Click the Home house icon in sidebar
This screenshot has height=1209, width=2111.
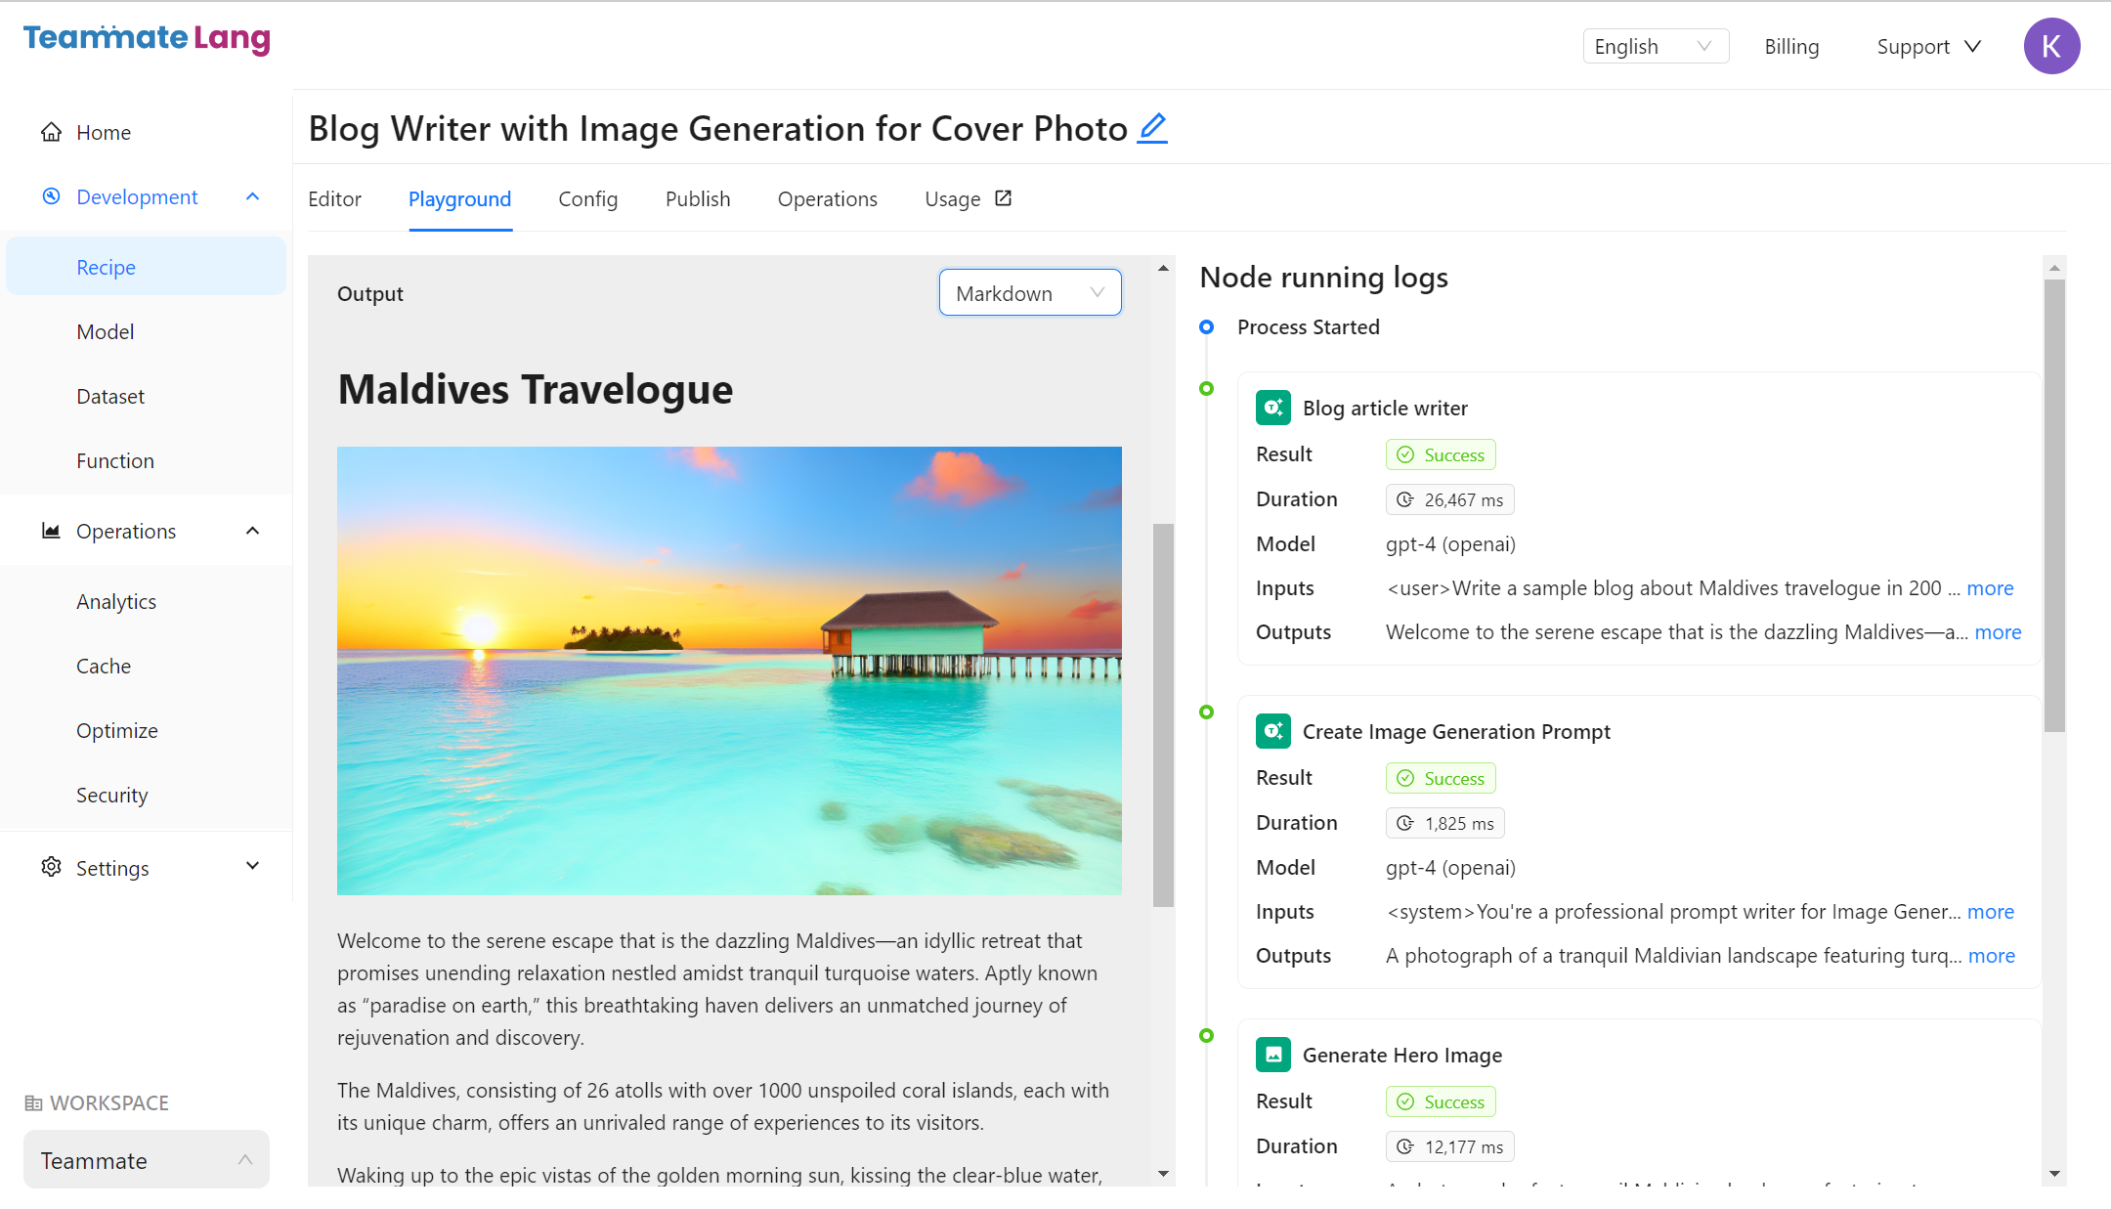point(51,132)
